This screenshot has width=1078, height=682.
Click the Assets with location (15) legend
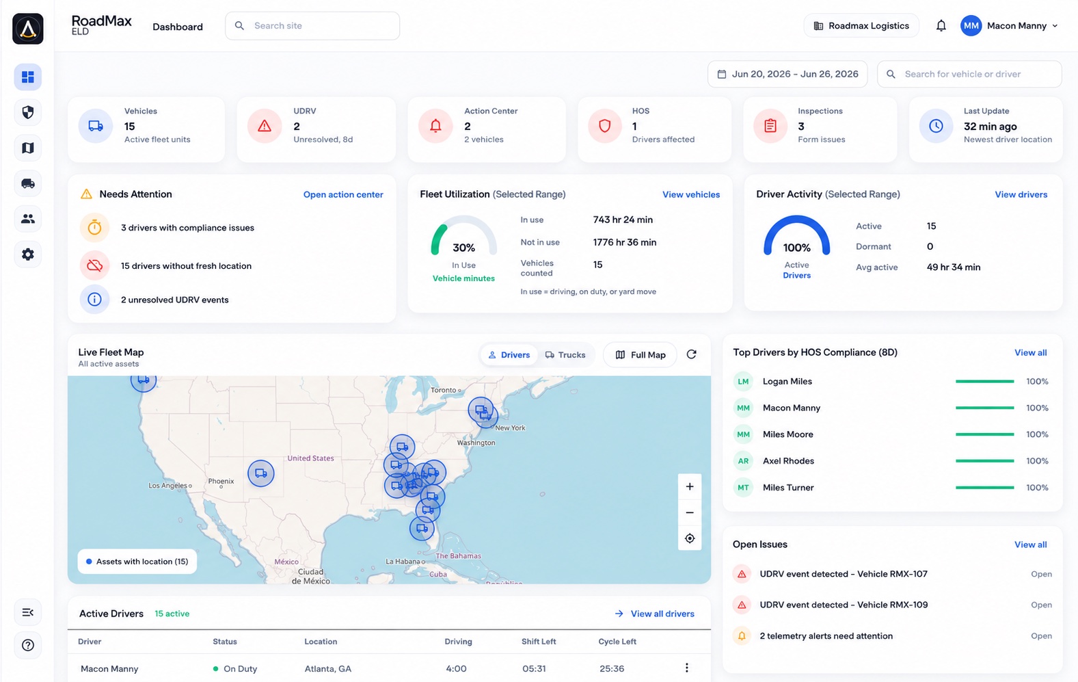pyautogui.click(x=137, y=562)
